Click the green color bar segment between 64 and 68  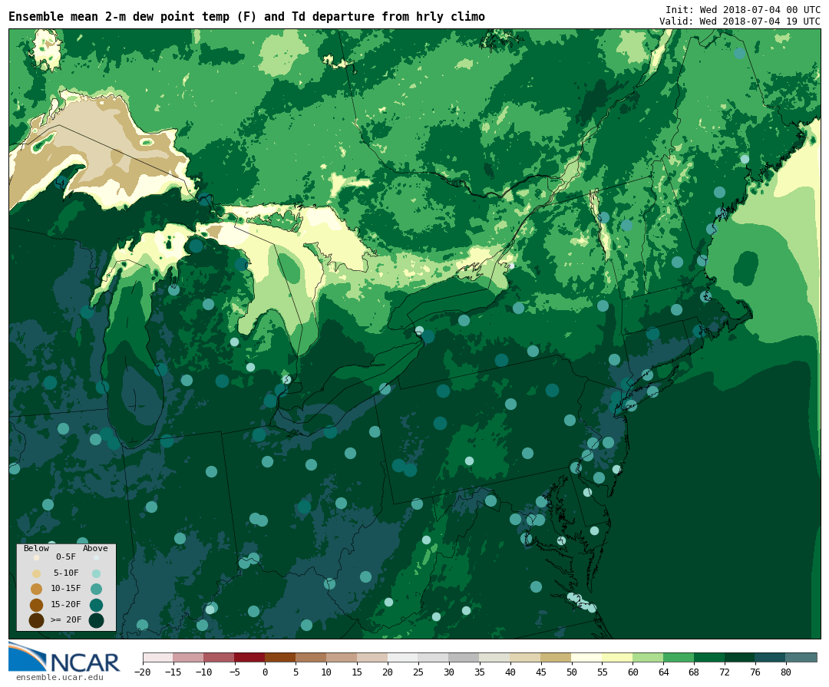(679, 657)
